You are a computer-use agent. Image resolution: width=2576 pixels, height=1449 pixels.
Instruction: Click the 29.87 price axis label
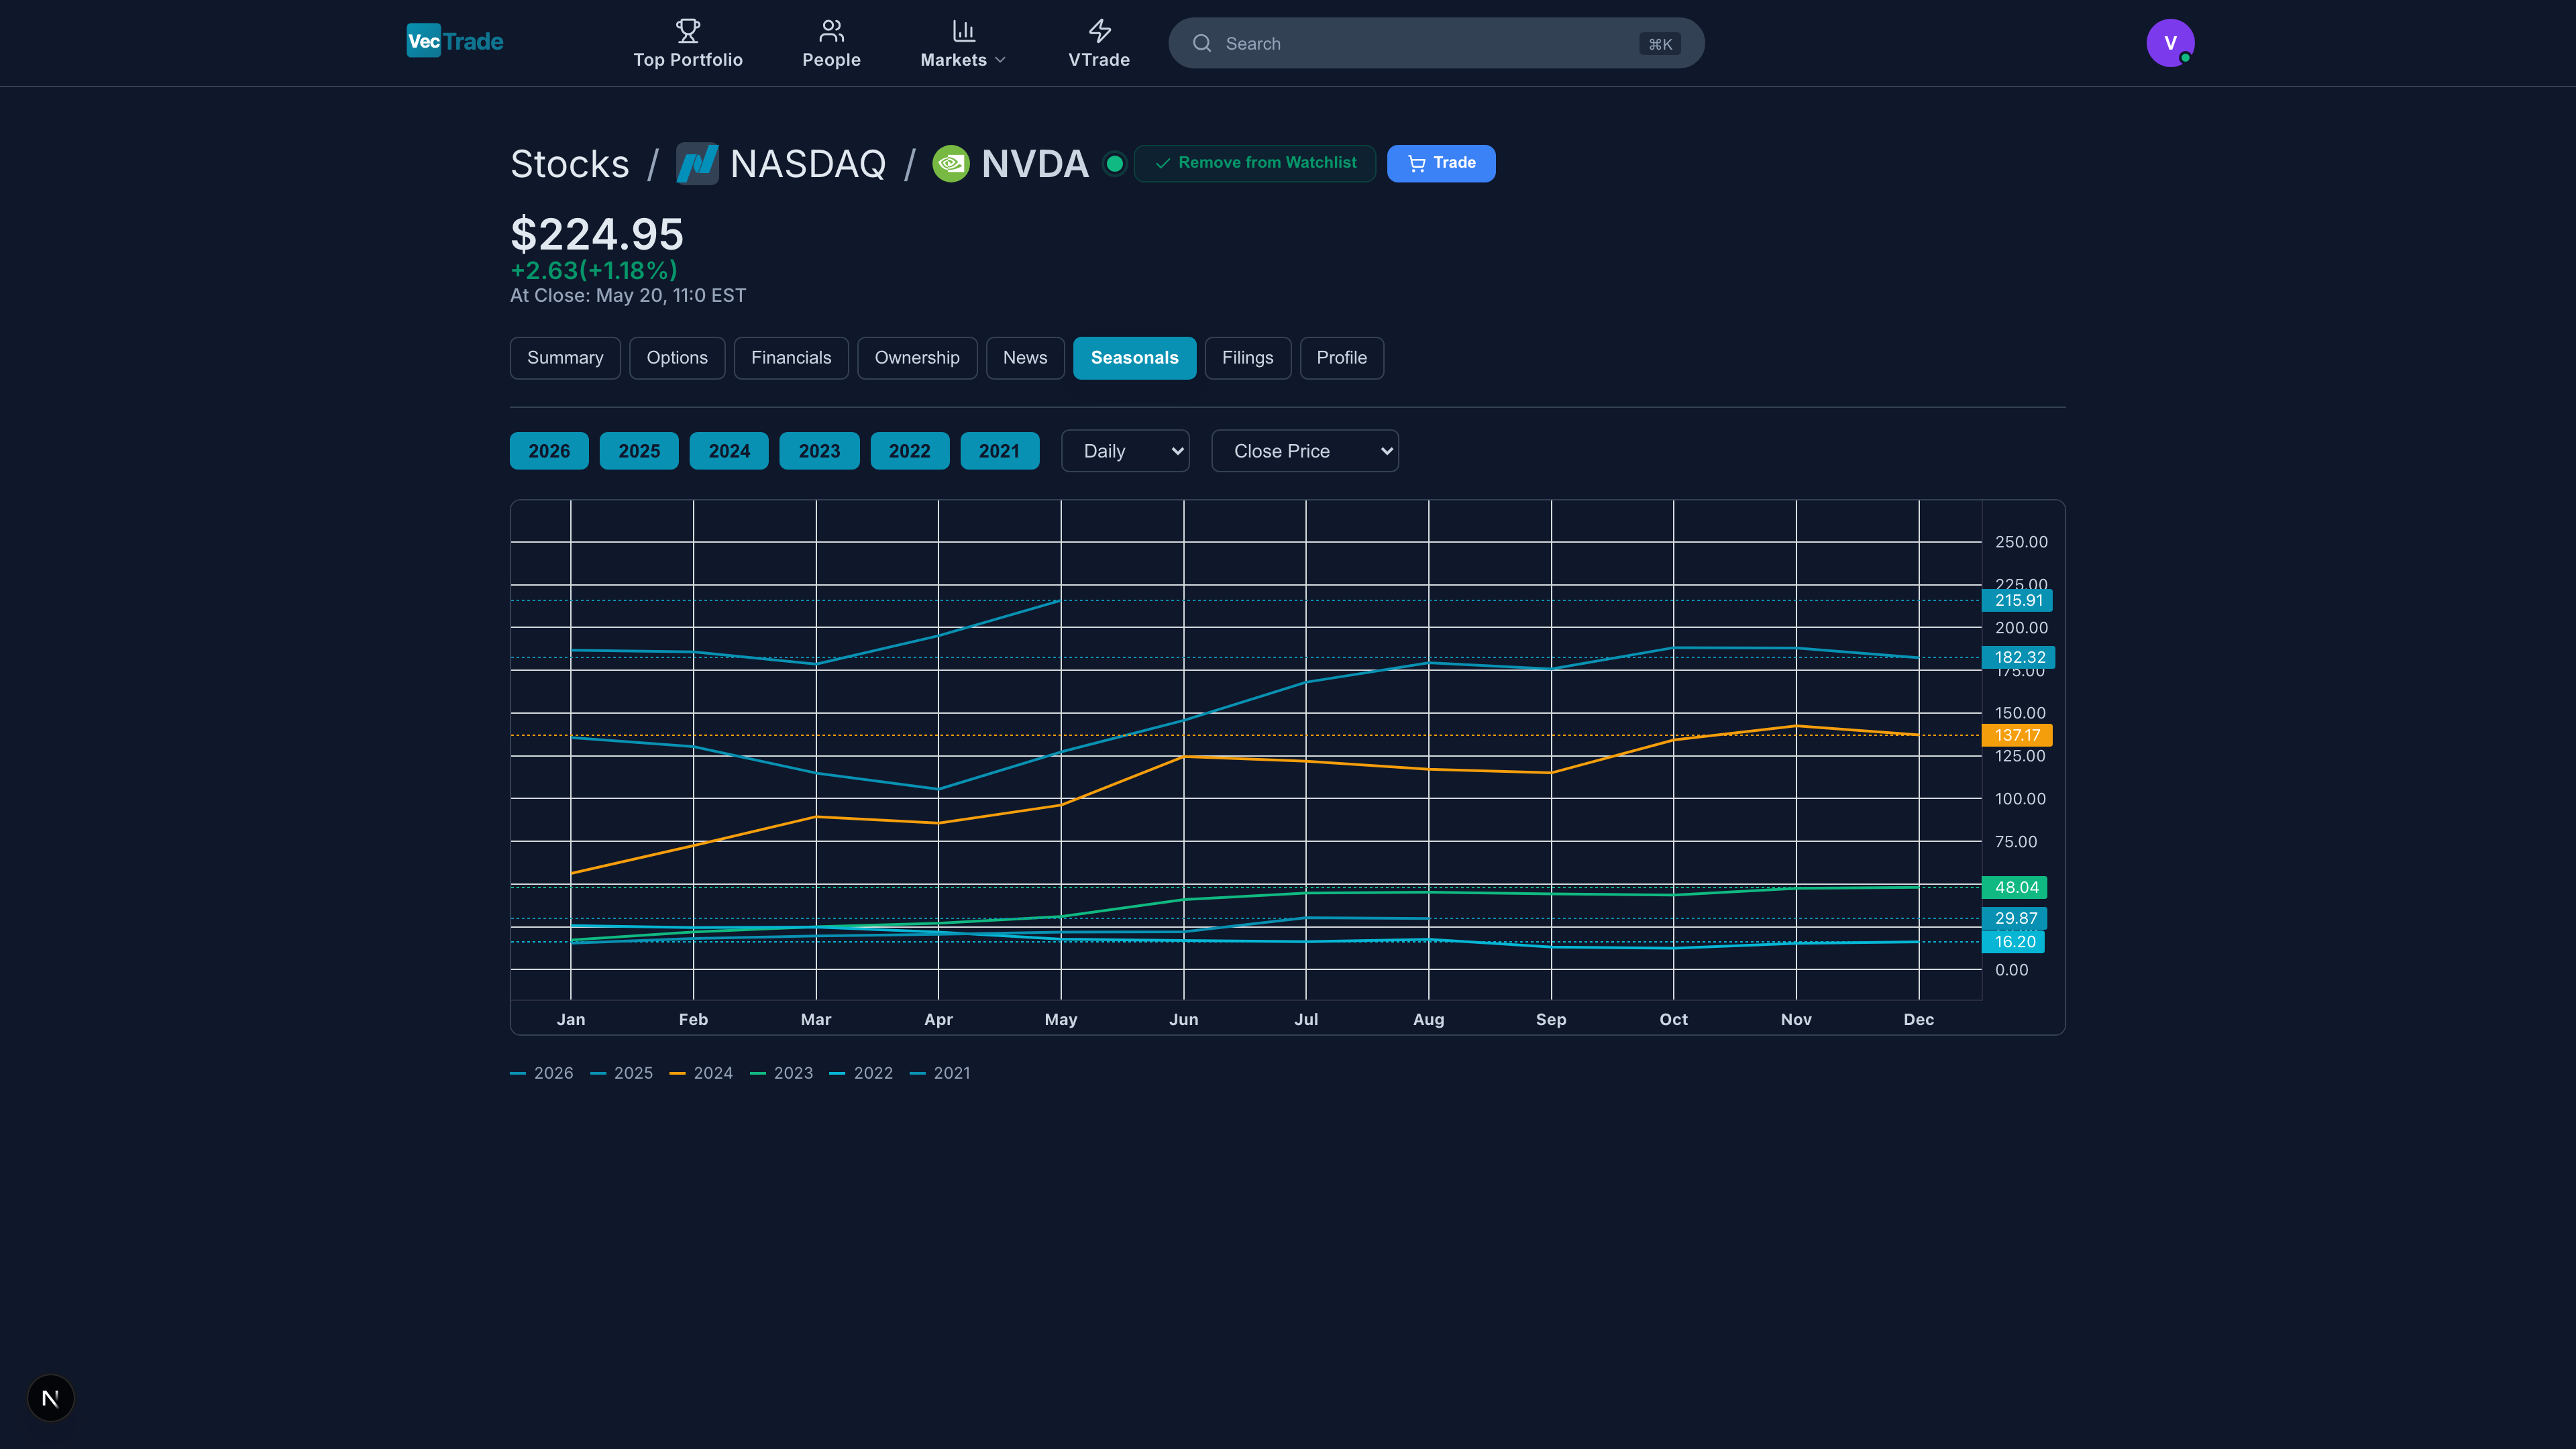2015,918
